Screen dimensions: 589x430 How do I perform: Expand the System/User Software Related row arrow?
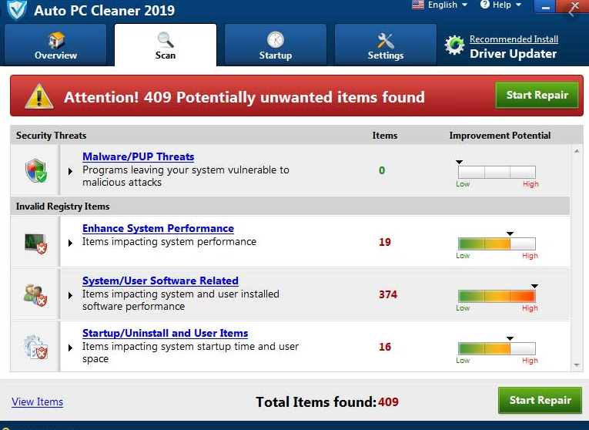70,295
